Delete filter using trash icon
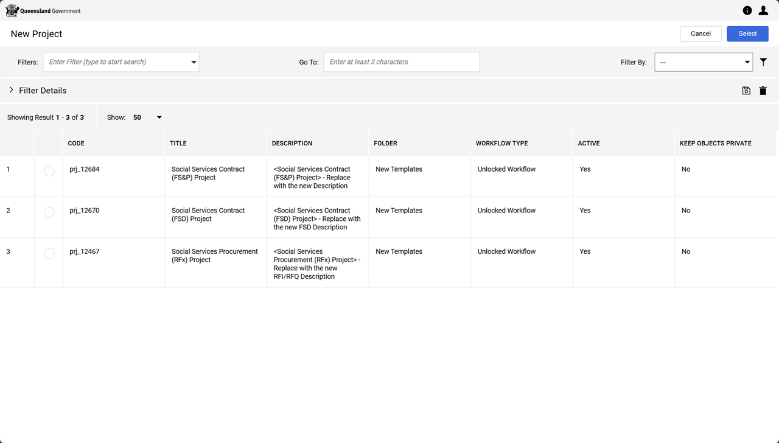The width and height of the screenshot is (779, 443). [x=763, y=91]
